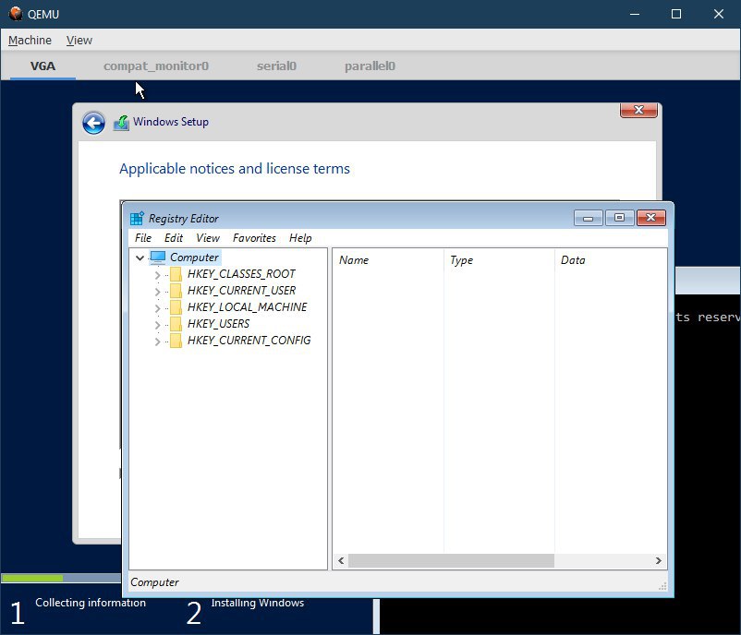741x635 pixels.
Task: Click the horizontal scrollbar left arrow
Action: pos(341,561)
